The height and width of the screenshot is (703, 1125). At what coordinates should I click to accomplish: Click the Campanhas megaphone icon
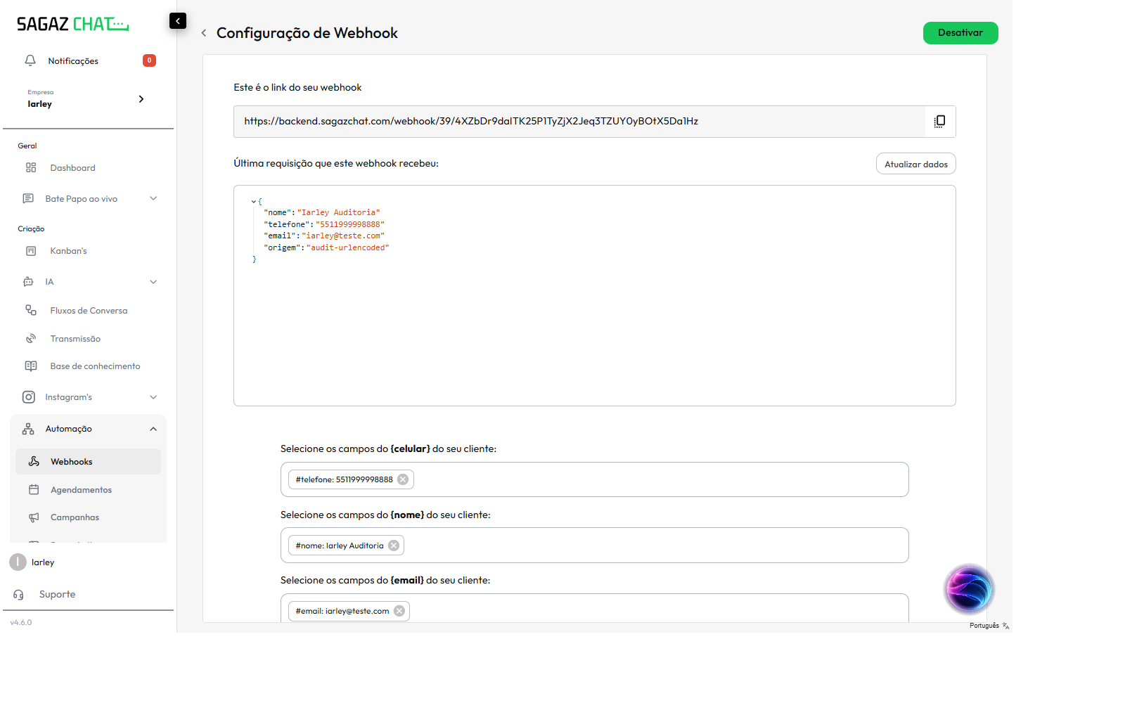point(34,517)
